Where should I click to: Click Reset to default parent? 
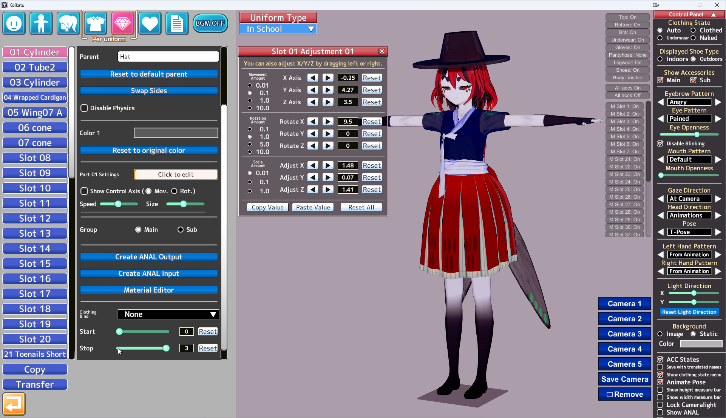pyautogui.click(x=149, y=74)
